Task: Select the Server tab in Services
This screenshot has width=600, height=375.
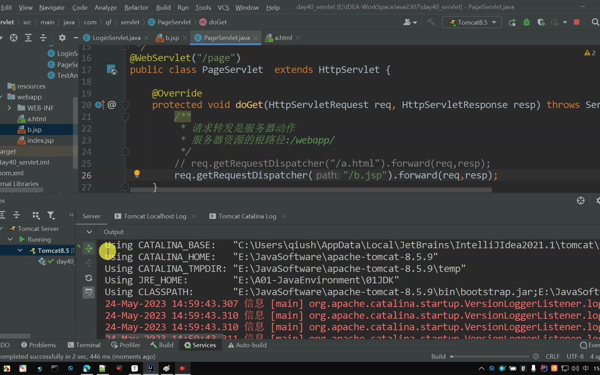Action: click(x=91, y=216)
